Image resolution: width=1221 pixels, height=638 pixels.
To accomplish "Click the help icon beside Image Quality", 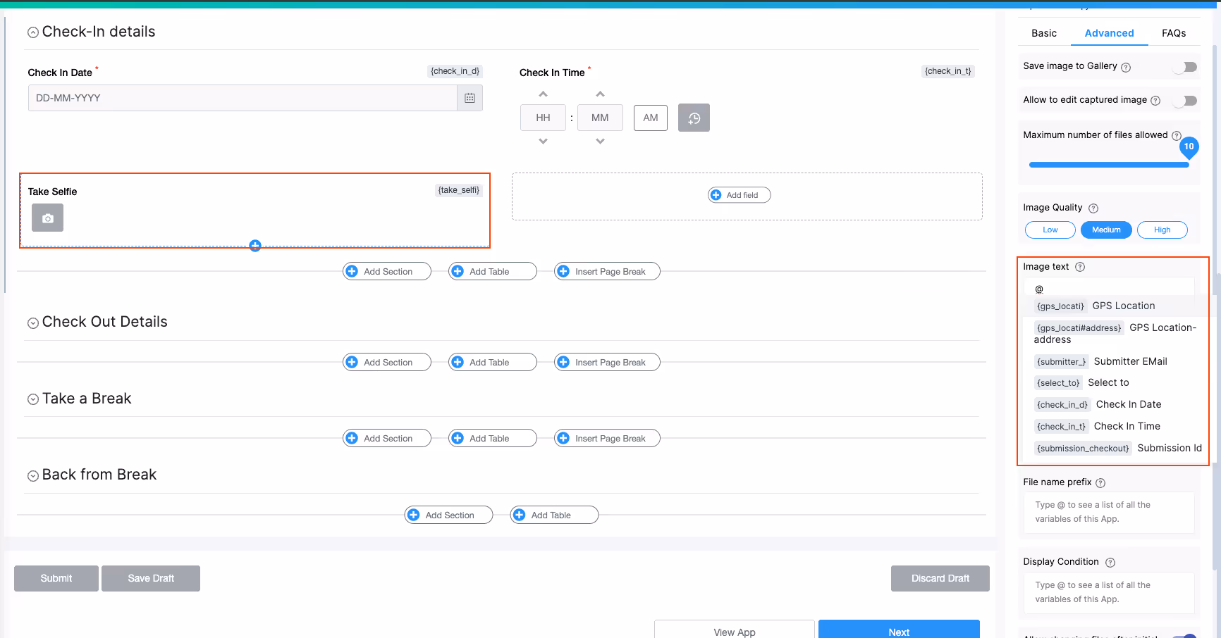I will pos(1093,208).
